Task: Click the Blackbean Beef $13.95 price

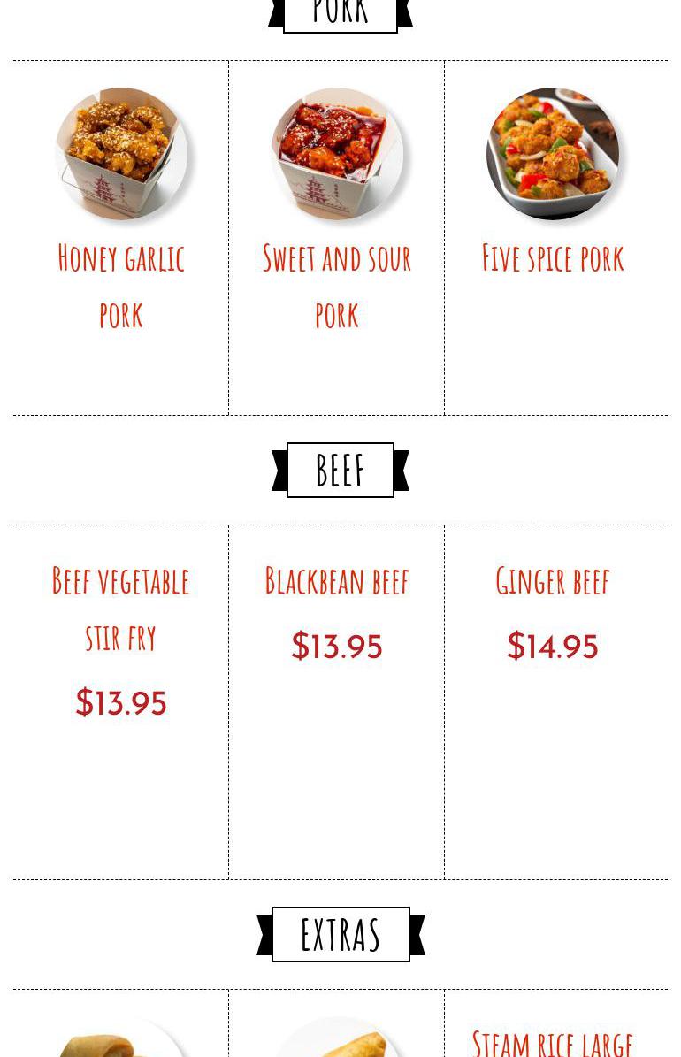Action: point(336,646)
